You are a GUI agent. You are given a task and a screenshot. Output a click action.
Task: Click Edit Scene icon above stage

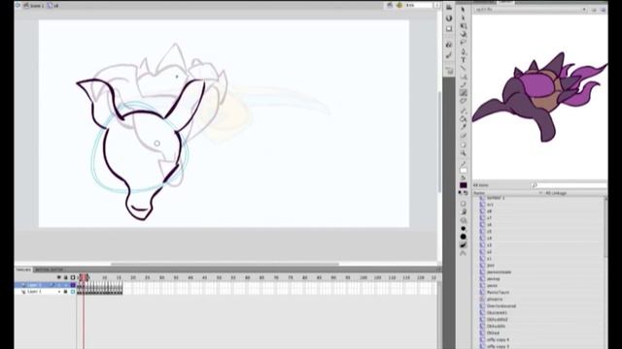(x=391, y=5)
